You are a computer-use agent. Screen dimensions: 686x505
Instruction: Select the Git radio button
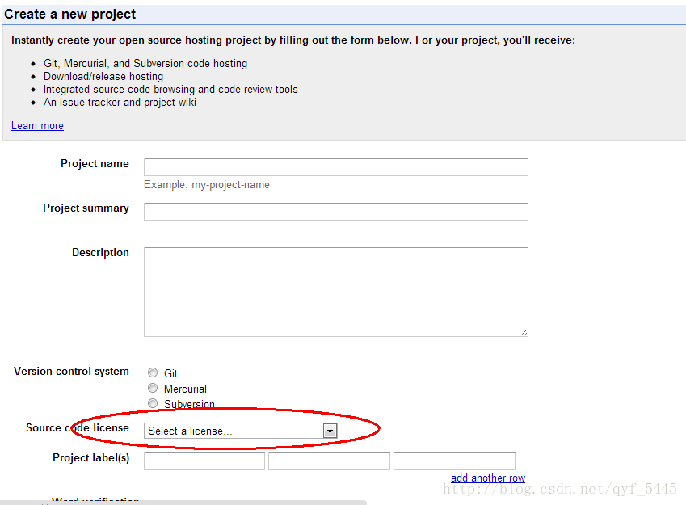pos(153,373)
